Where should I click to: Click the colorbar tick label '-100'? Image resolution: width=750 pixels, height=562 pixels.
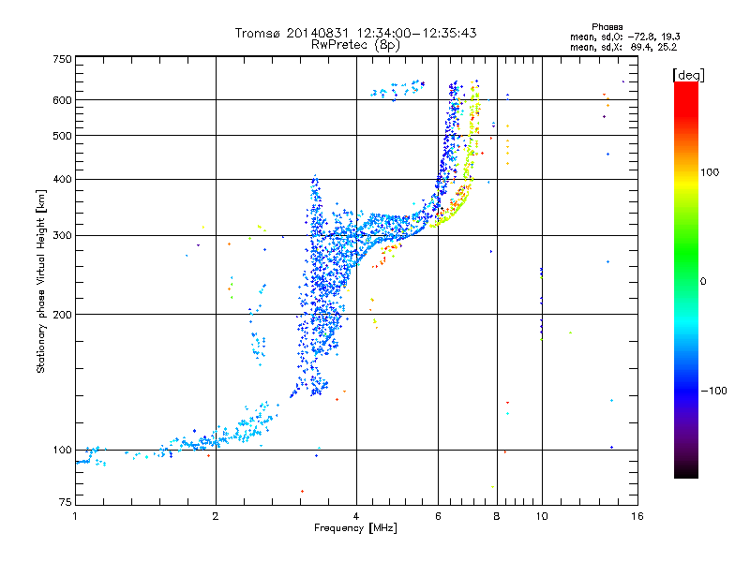click(714, 391)
